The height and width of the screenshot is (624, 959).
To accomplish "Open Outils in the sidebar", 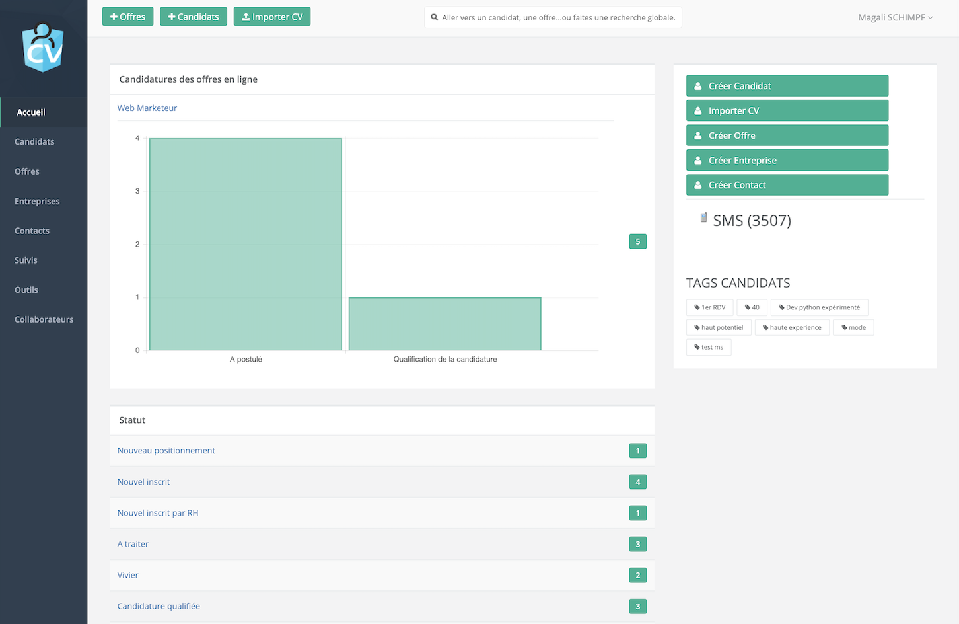I will 26,290.
